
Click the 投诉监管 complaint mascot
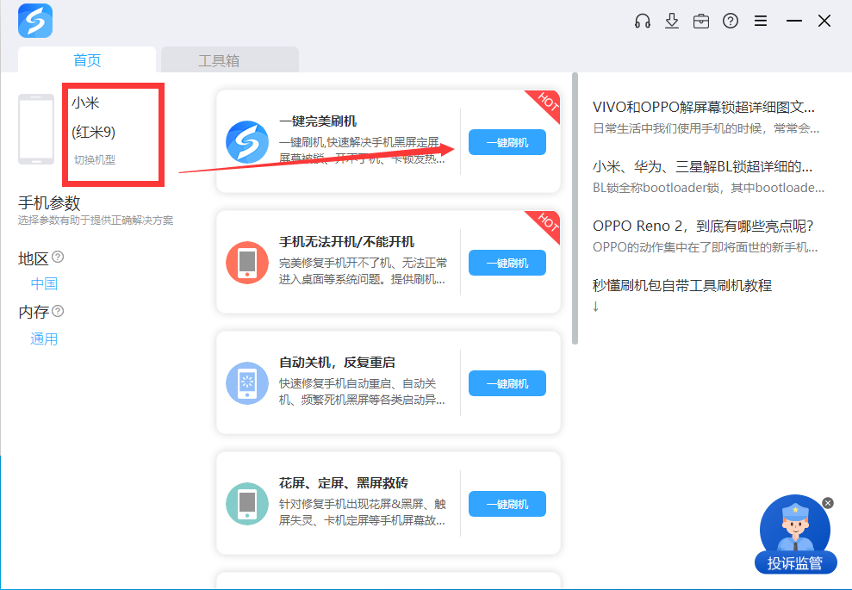pyautogui.click(x=795, y=535)
